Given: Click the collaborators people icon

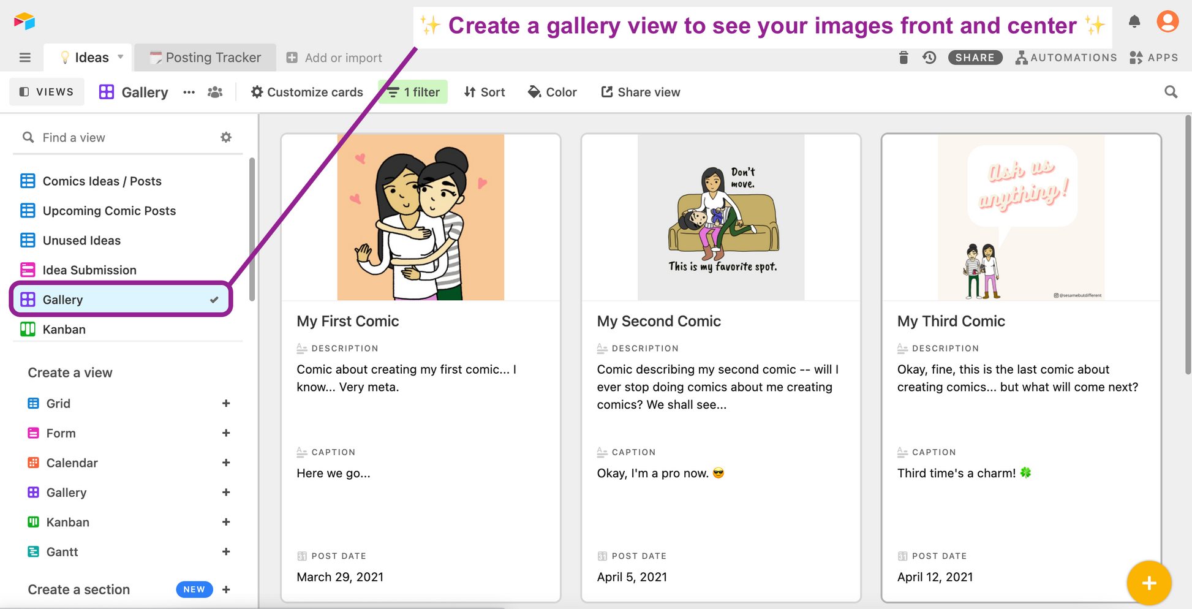Looking at the screenshot, I should (x=215, y=92).
